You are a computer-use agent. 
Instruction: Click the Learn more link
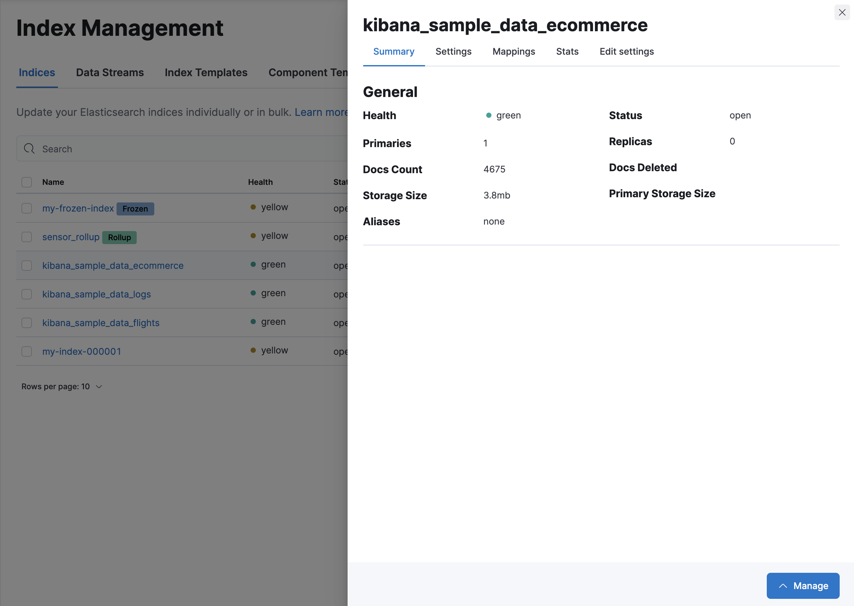point(322,112)
